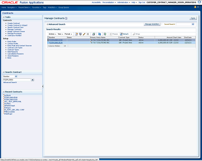This screenshot has width=202, height=161.
Task: Click the Done button
Action: click(x=193, y=18)
